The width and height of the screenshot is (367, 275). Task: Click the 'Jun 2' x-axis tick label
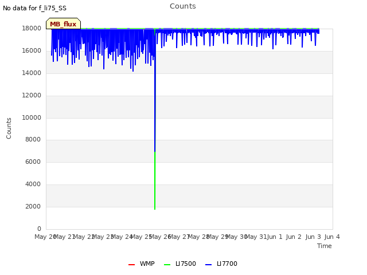(294, 237)
